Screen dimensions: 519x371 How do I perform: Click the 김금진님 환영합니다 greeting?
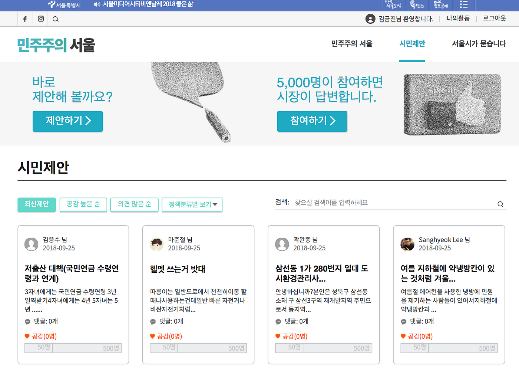click(406, 19)
